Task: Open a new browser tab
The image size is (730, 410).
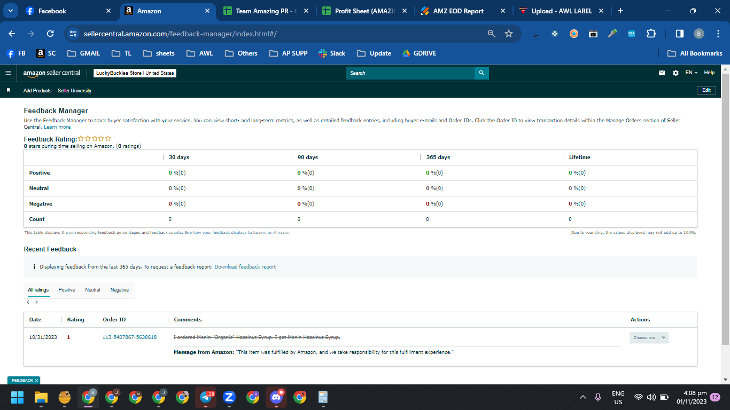Action: 620,11
